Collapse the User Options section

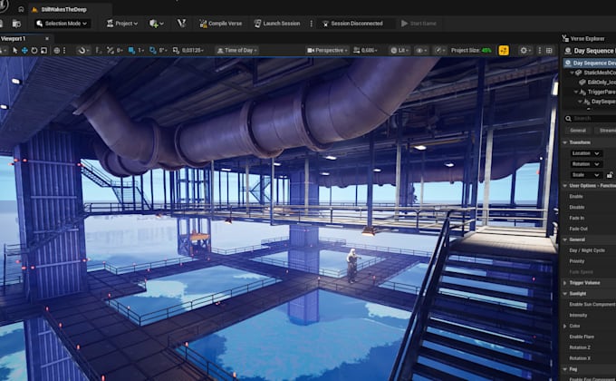(x=565, y=185)
